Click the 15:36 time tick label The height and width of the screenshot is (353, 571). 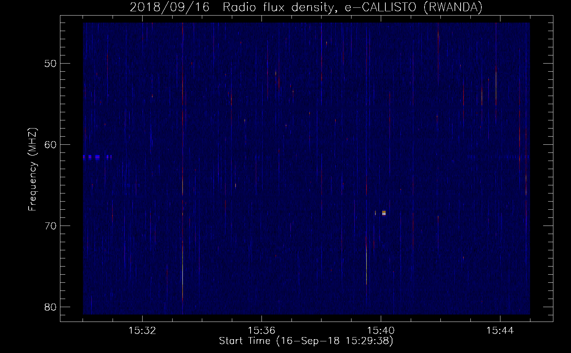262,331
